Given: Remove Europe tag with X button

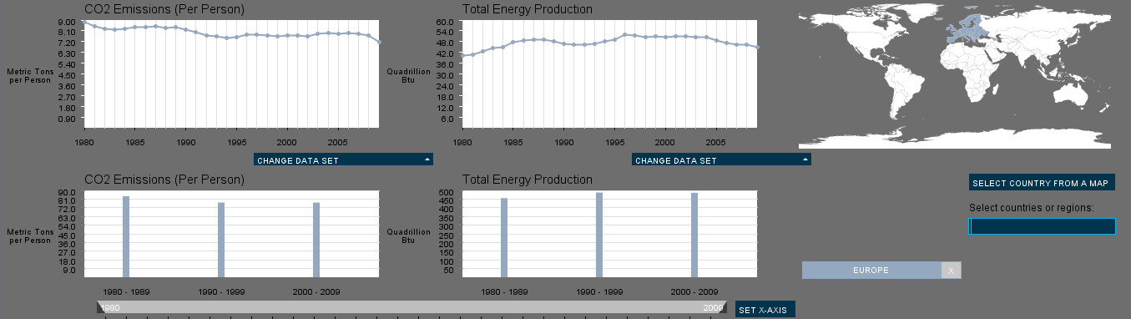Looking at the screenshot, I should [951, 270].
